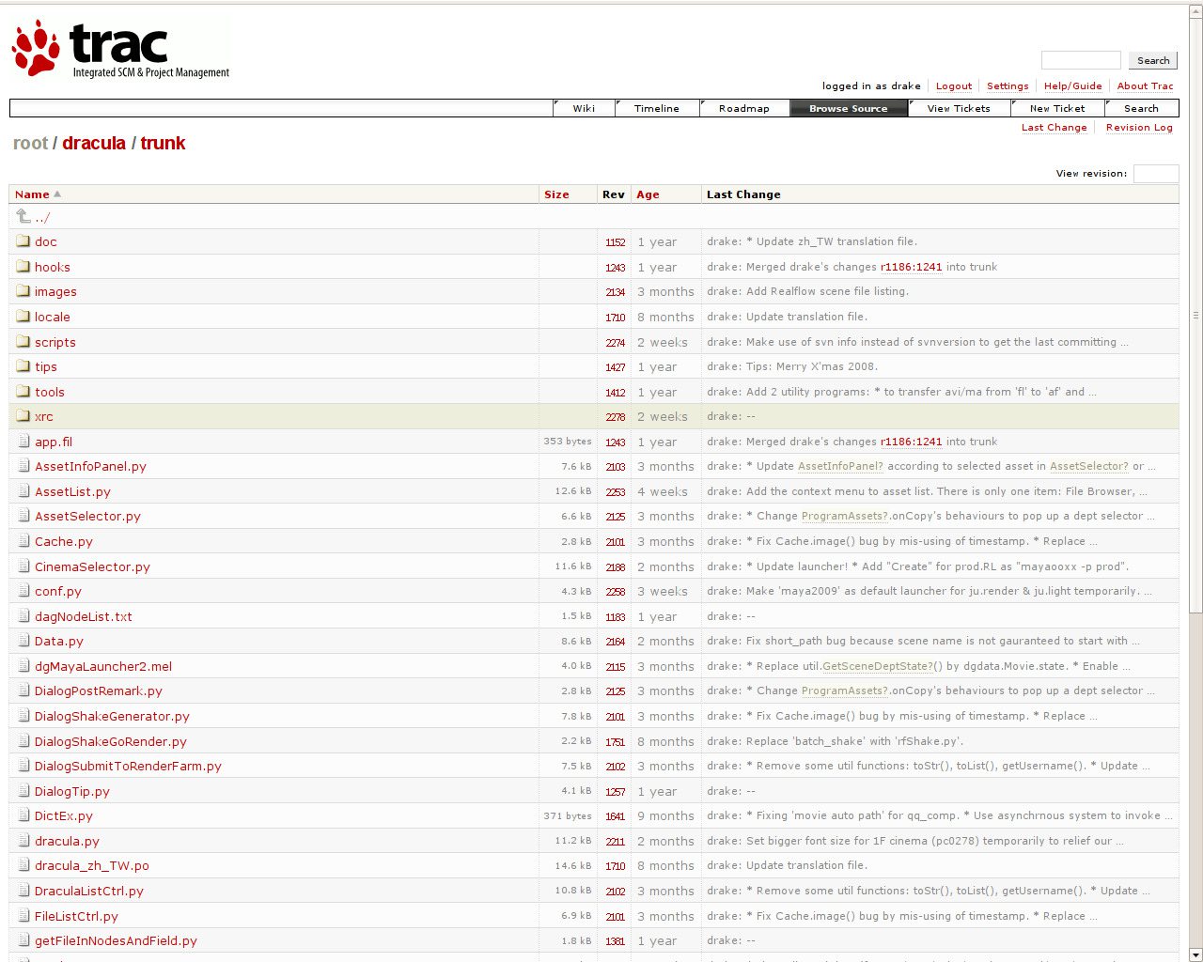This screenshot has width=1203, height=962.
Task: Click the Last Change link
Action: (1055, 127)
